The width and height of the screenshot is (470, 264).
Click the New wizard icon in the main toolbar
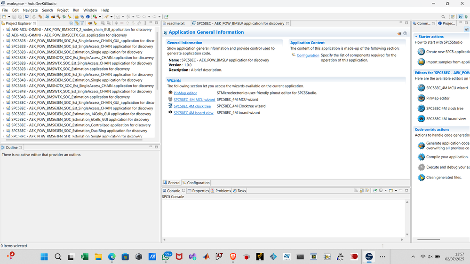point(4,17)
